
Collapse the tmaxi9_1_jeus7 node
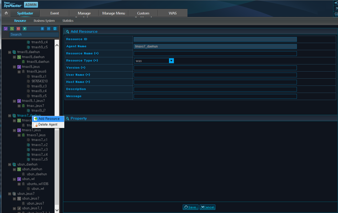pos(14,101)
